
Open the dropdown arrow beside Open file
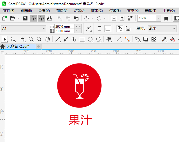pos(18,18)
